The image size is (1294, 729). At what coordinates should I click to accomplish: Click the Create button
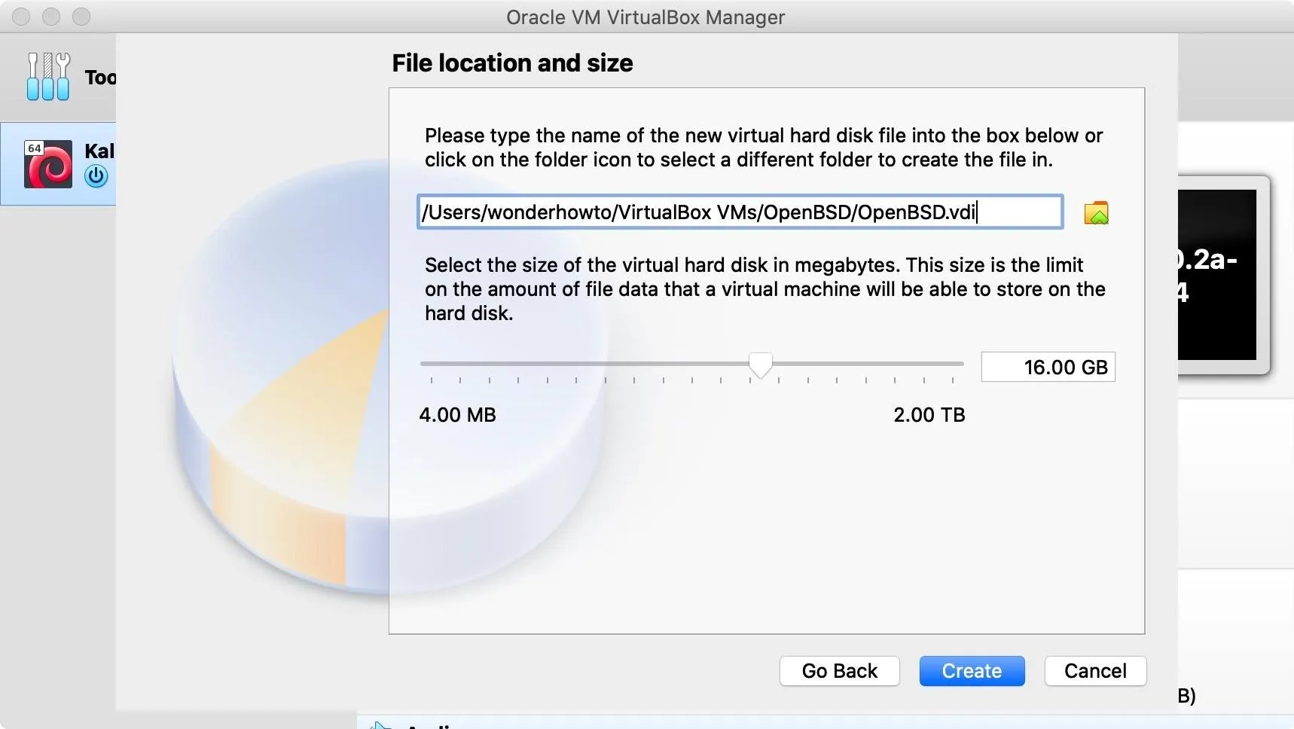(x=972, y=671)
